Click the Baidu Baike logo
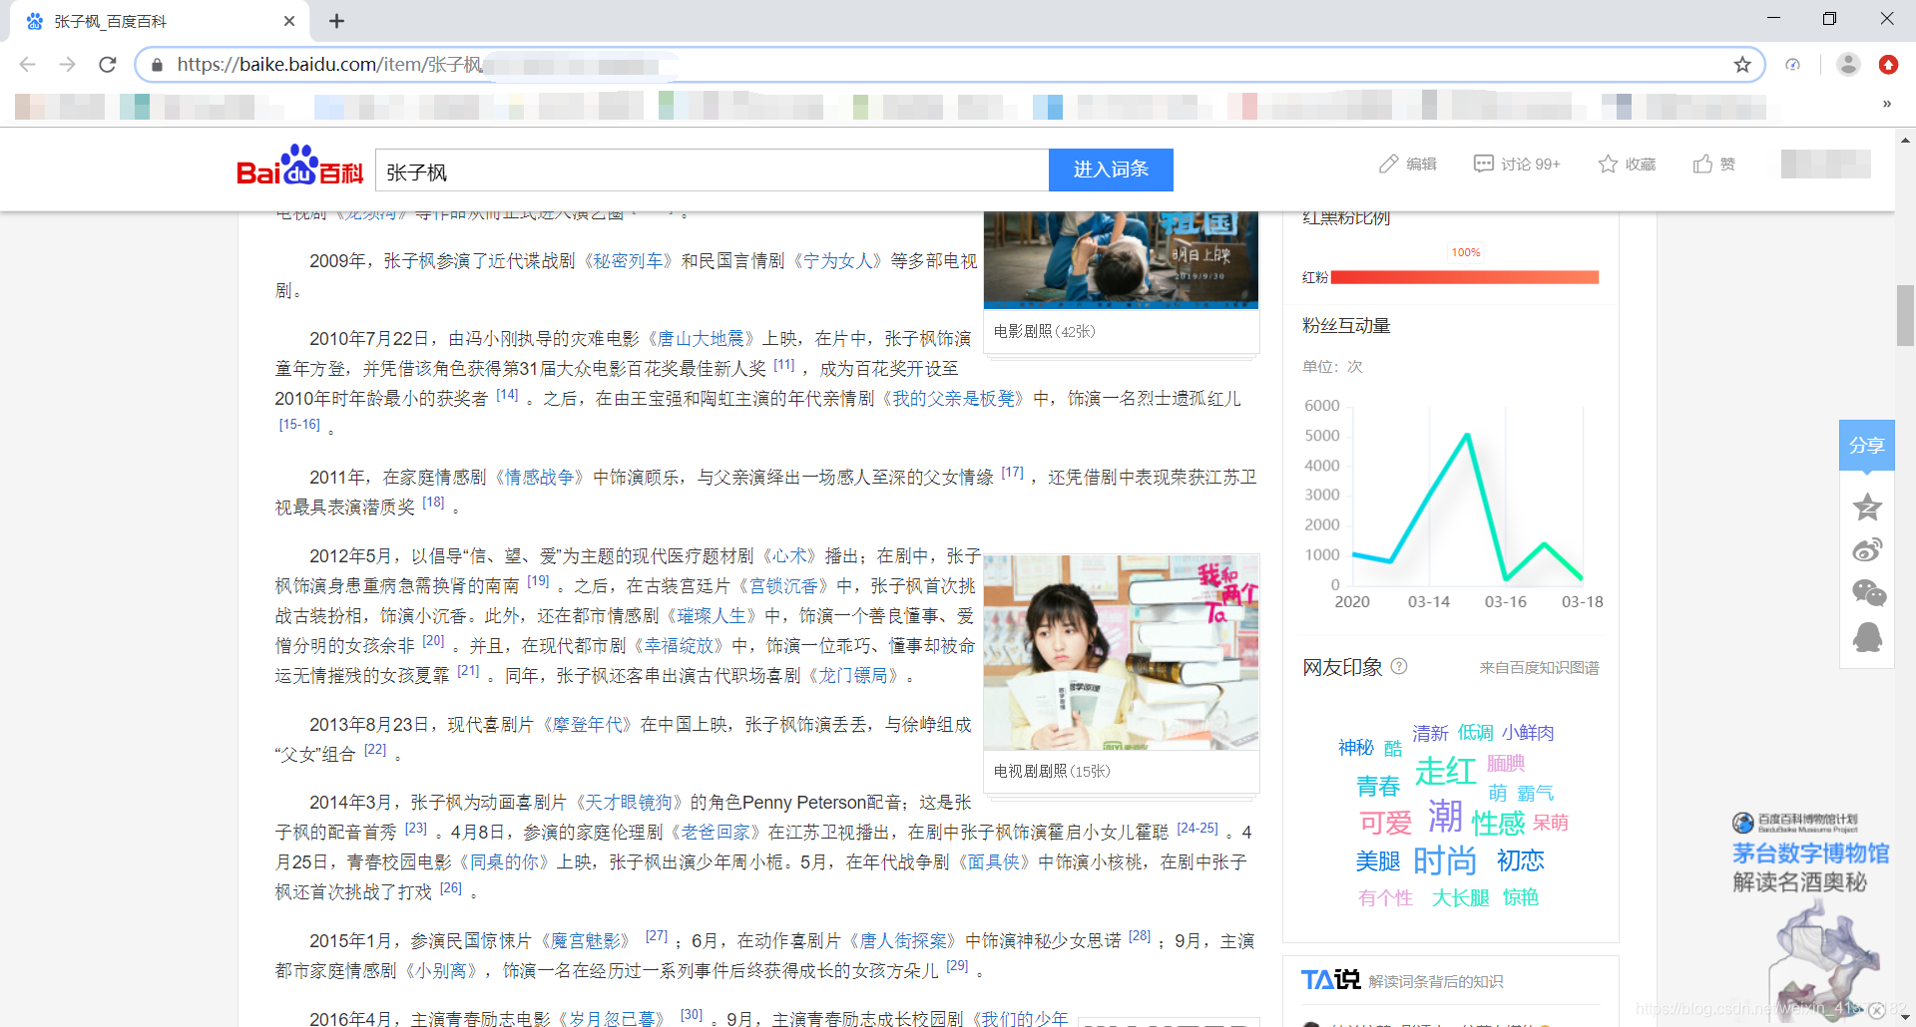Viewport: 1916px width, 1027px height. tap(294, 170)
